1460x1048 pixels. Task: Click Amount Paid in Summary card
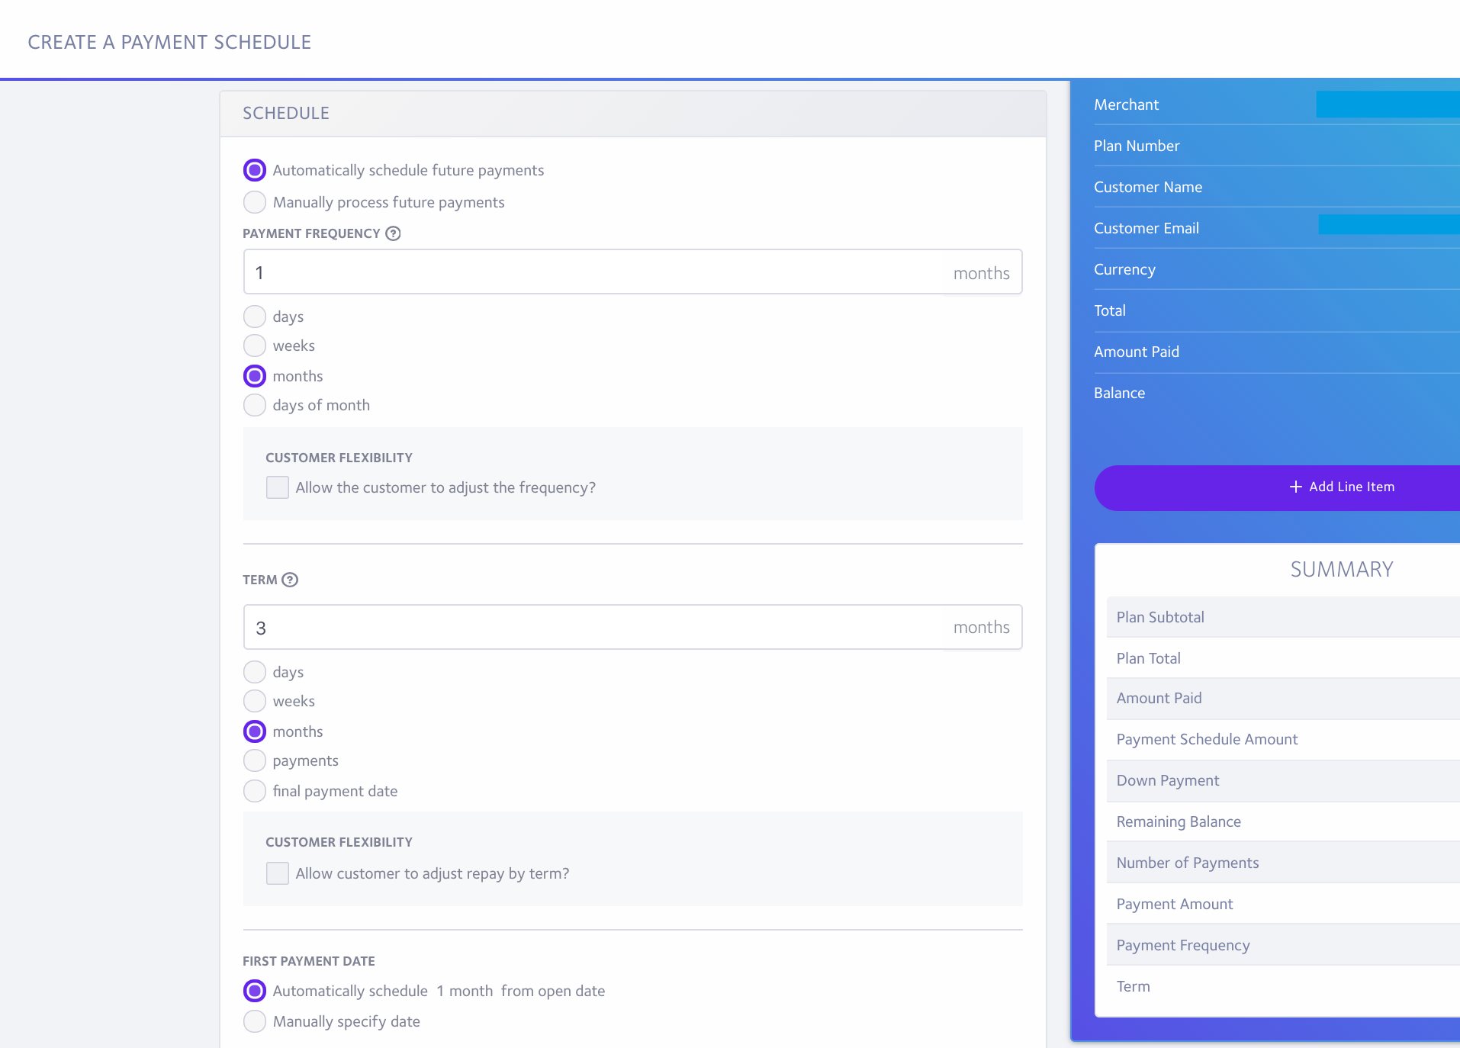click(x=1283, y=698)
